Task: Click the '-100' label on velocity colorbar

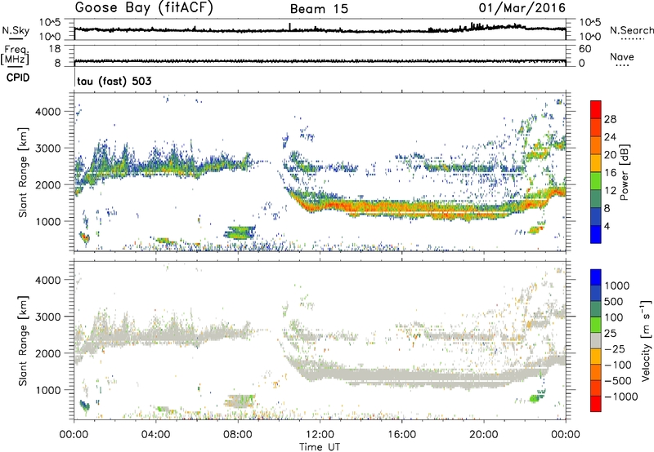Action: click(618, 365)
